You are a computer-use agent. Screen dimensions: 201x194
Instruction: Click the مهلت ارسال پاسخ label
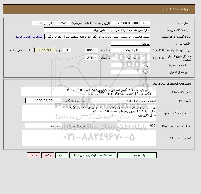[x=178, y=50]
